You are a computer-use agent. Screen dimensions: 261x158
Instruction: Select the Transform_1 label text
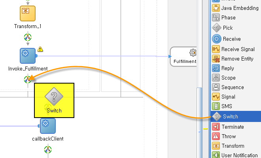28,26
